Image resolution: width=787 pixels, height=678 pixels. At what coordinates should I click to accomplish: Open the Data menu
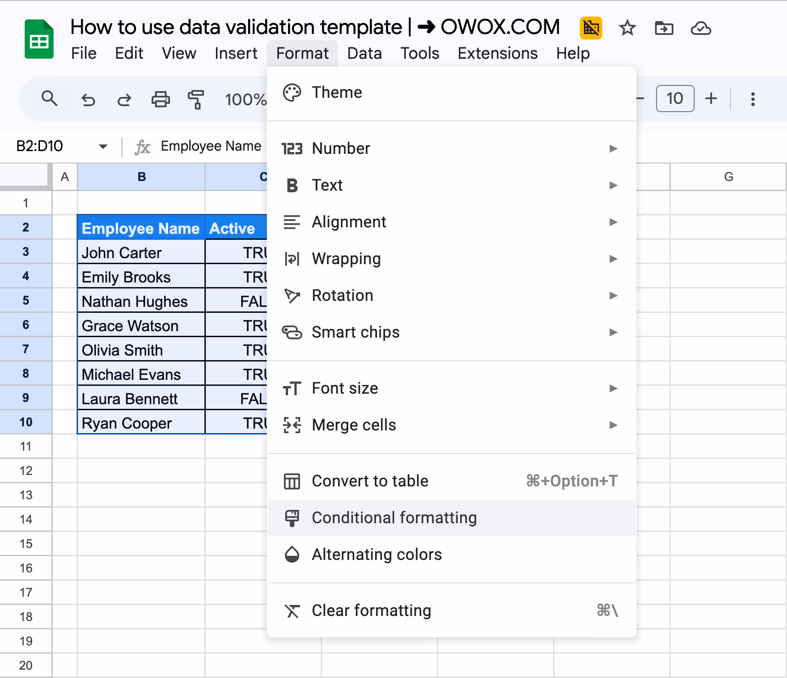pos(364,53)
